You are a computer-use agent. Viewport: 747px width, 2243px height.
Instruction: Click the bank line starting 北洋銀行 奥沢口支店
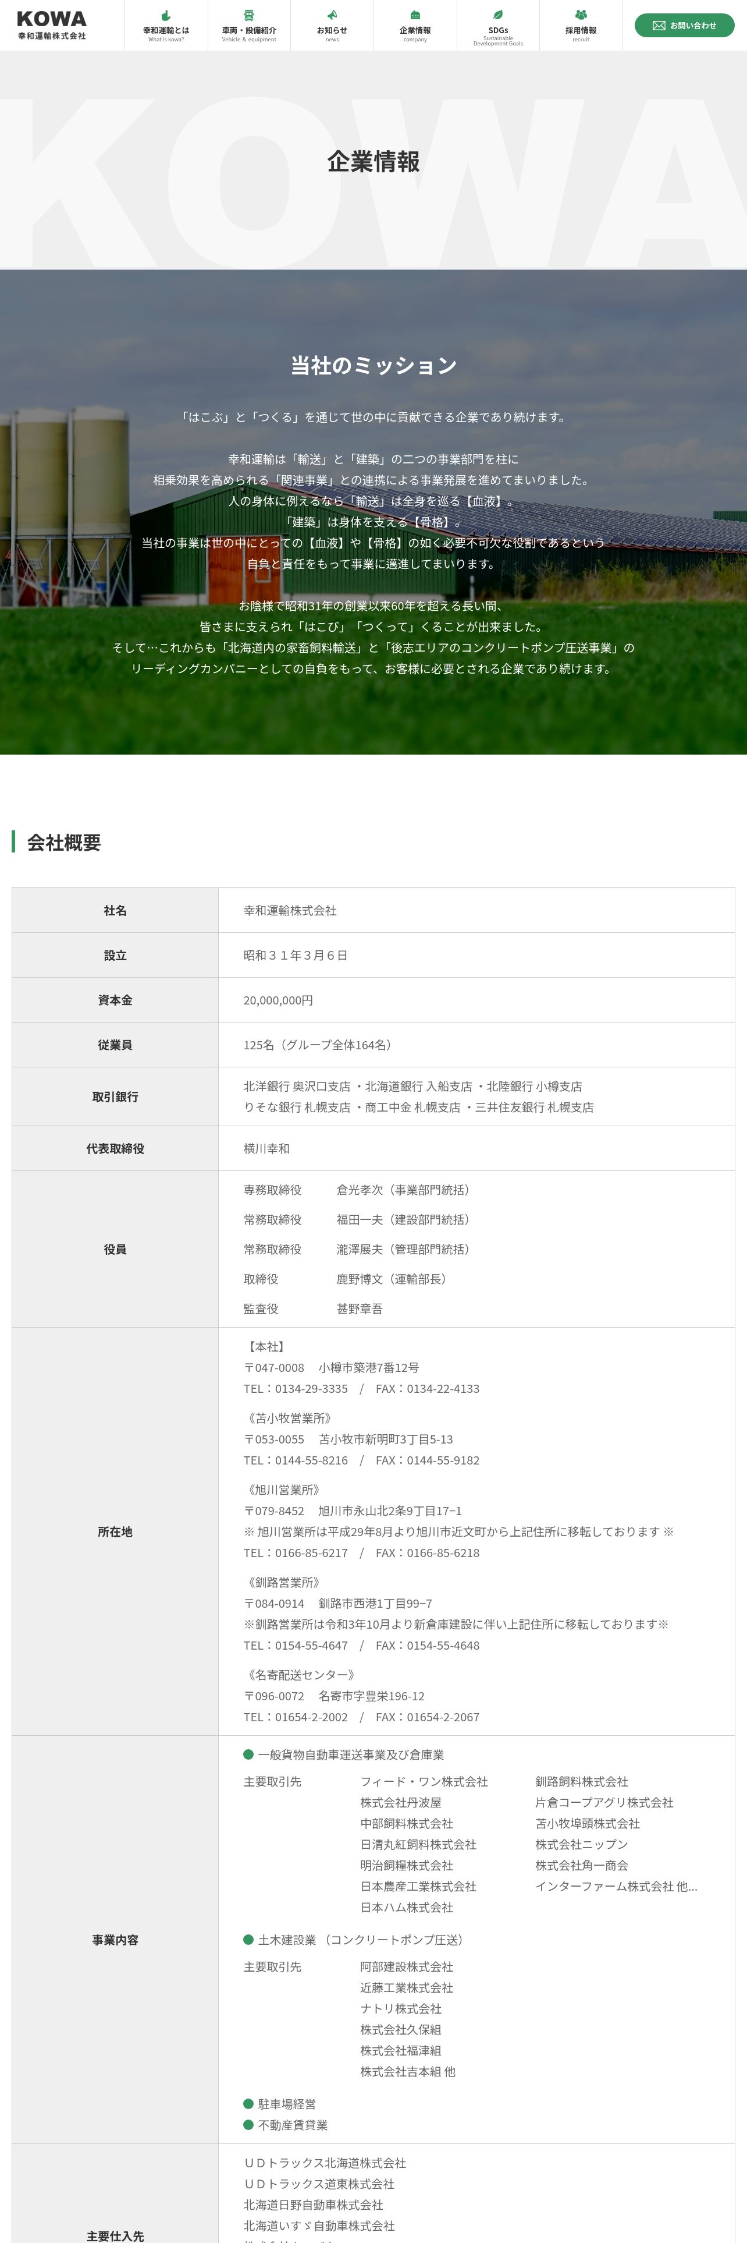pos(413,1087)
